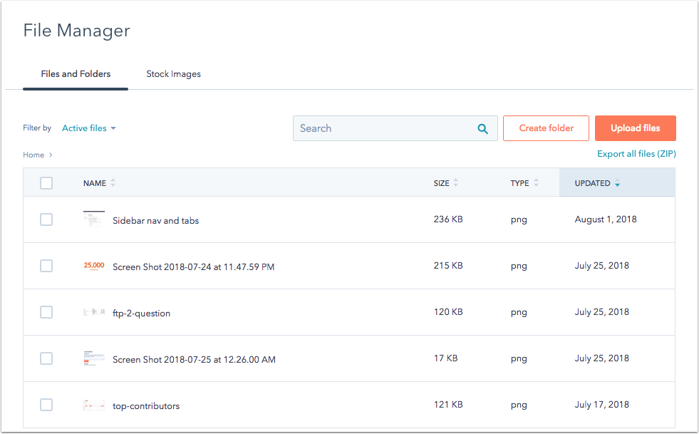The image size is (699, 434).
Task: Tick the select-all checkbox in header
Action: [46, 183]
